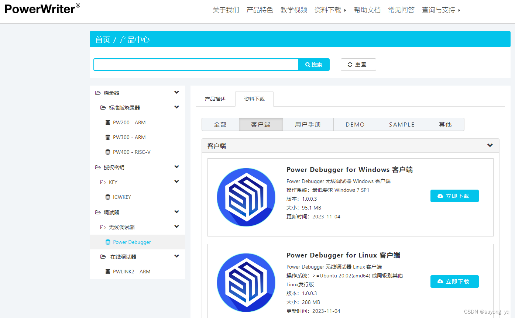Click folder icon beside 在线调试器
The width and height of the screenshot is (515, 318).
coord(103,257)
